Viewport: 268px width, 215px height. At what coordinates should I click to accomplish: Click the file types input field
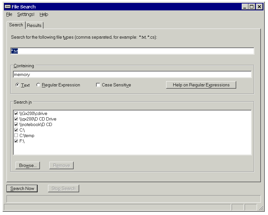pos(132,51)
